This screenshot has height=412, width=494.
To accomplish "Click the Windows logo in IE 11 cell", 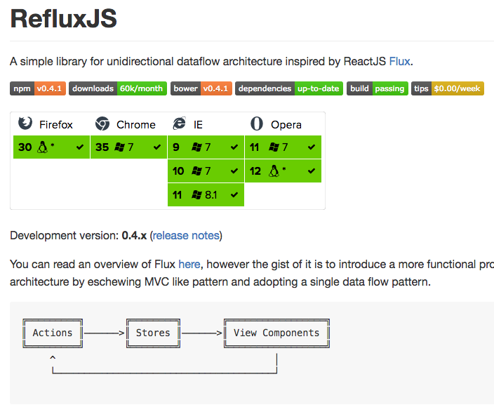I will coord(197,195).
